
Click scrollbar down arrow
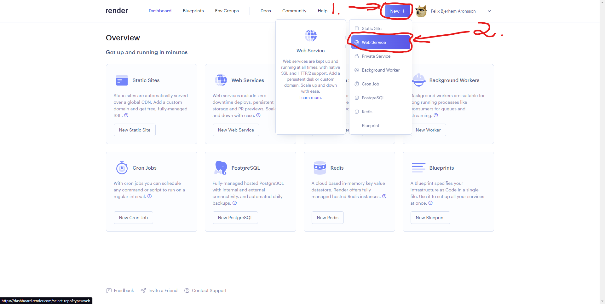point(602,301)
